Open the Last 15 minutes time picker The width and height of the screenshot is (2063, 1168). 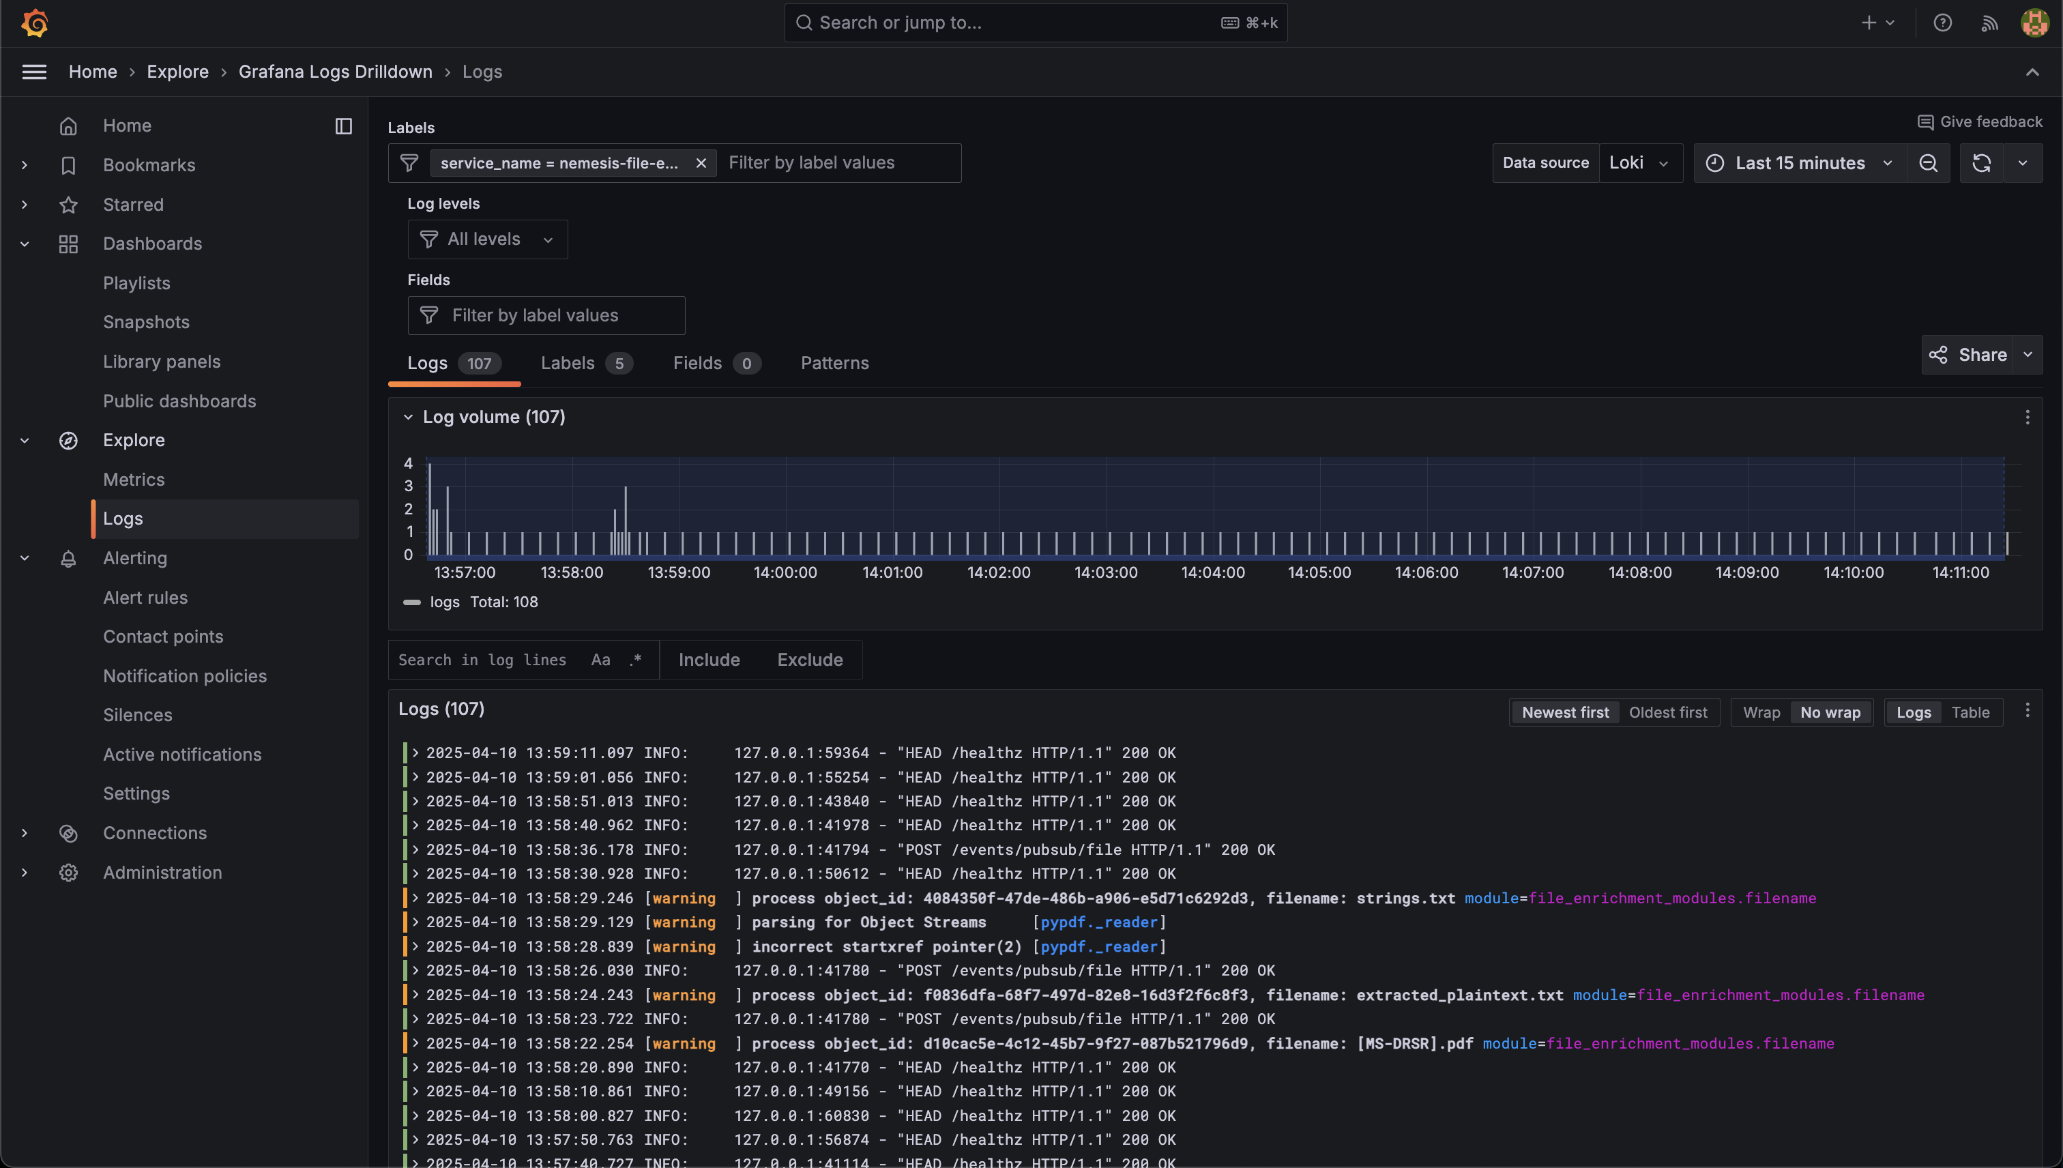pyautogui.click(x=1799, y=163)
